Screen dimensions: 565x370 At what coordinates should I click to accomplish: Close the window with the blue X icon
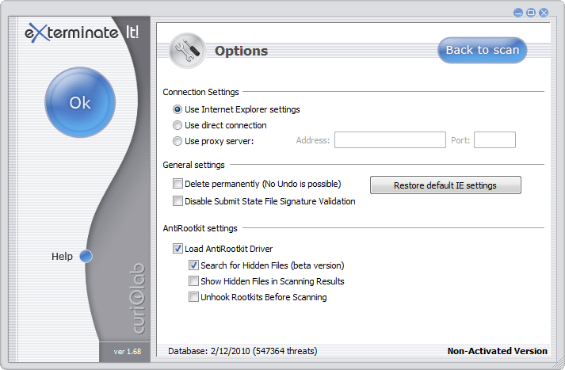click(x=544, y=13)
